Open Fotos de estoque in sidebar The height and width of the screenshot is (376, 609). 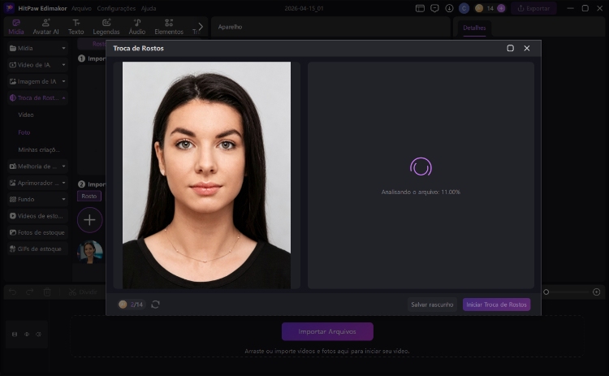(37, 232)
